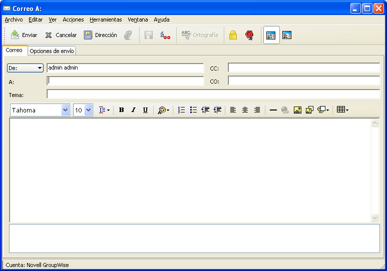This screenshot has height=271, width=387.
Task: Click the Tema subject field
Action: click(213, 94)
